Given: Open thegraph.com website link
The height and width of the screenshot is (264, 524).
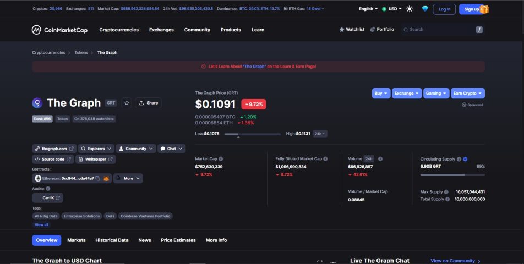Looking at the screenshot, I should [54, 148].
